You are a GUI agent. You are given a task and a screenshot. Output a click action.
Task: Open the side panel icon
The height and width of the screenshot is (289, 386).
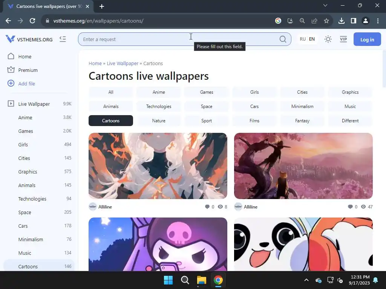(x=353, y=21)
